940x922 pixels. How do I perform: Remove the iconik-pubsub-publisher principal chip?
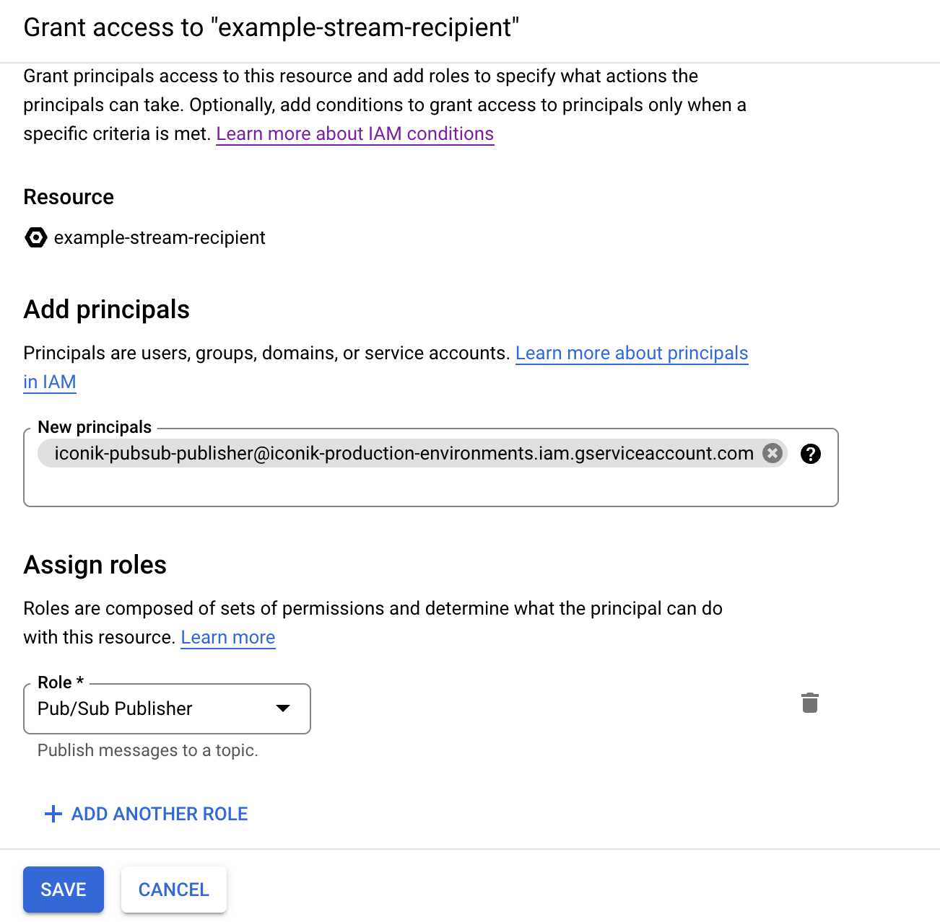[773, 453]
